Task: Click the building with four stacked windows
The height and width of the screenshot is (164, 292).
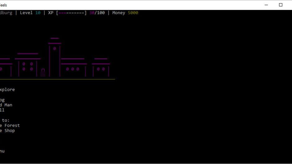Action: [28, 67]
